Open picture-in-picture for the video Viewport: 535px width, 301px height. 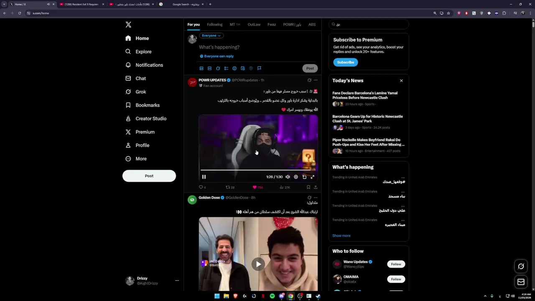(x=304, y=177)
